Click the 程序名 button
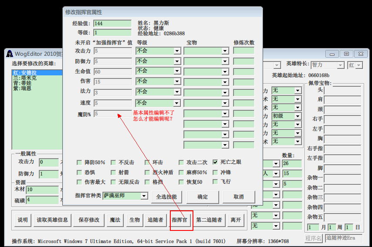 click(313, 238)
